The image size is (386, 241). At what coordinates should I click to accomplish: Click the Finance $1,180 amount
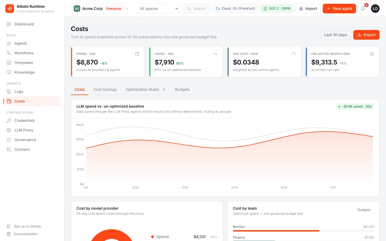pos(369,238)
